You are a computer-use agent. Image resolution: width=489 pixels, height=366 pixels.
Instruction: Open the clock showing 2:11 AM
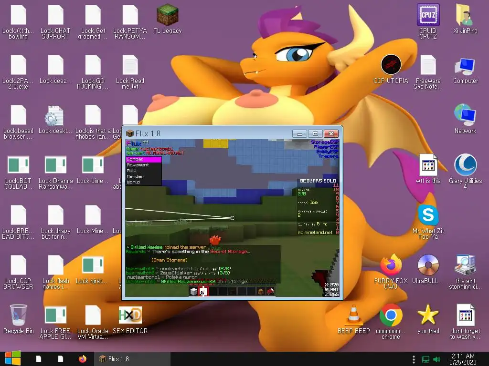(463, 359)
